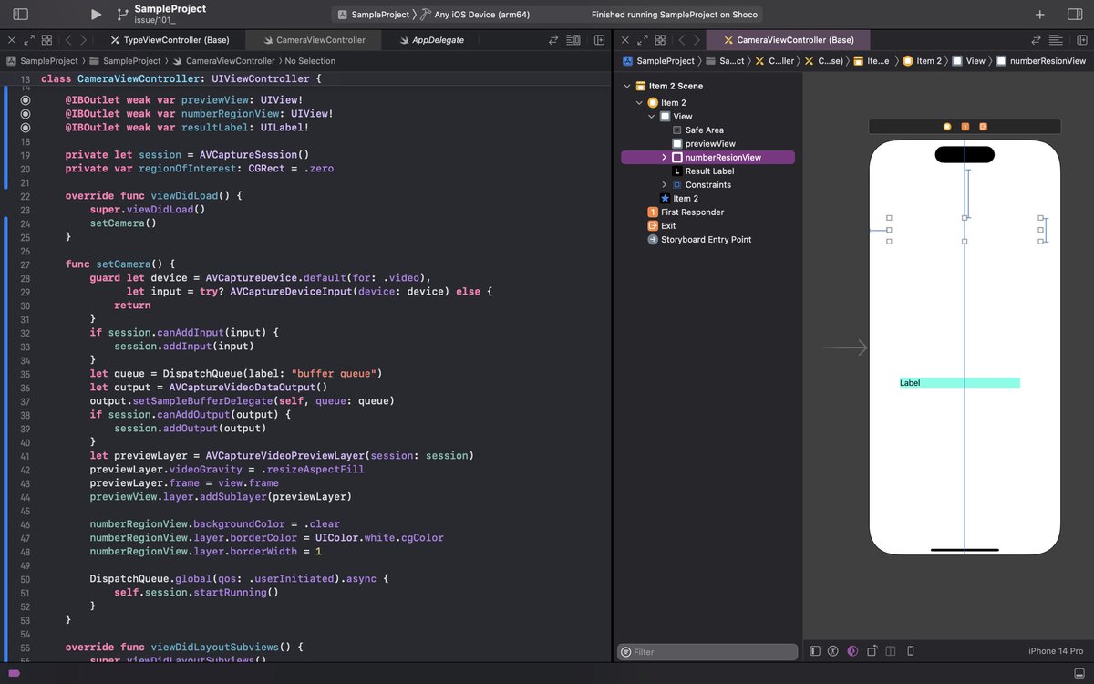Click the First Responder icon above canvas
Screen dimensions: 1094x684
tap(965, 127)
